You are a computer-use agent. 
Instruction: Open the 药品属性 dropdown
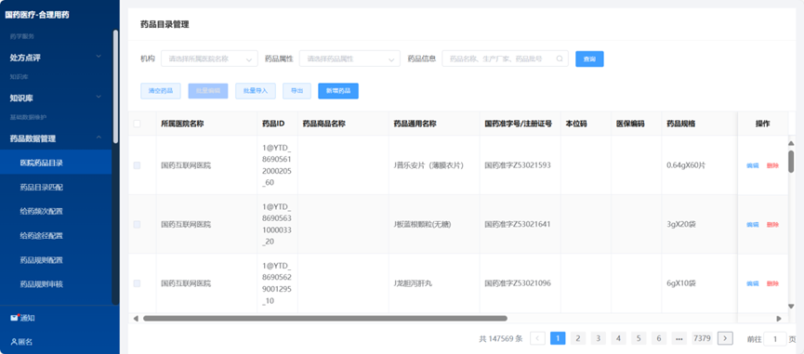[349, 59]
